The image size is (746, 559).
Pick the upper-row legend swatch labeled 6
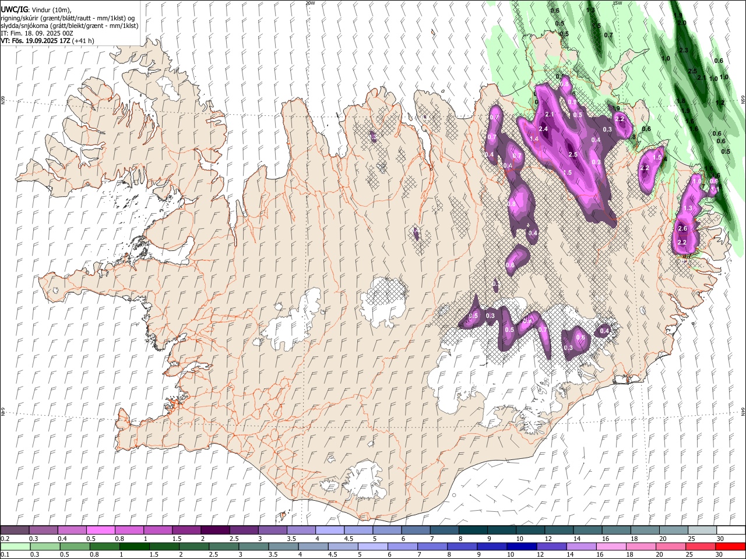coord(415,530)
